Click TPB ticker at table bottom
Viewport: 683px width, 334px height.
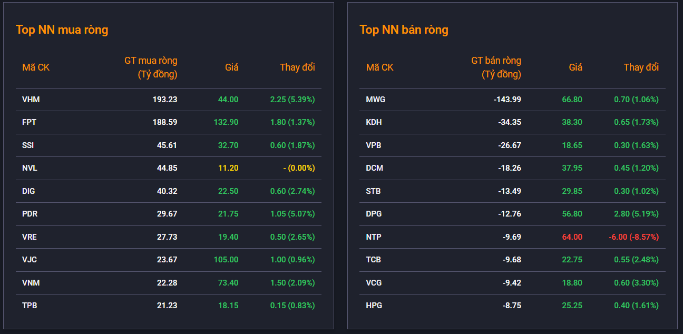pos(30,306)
